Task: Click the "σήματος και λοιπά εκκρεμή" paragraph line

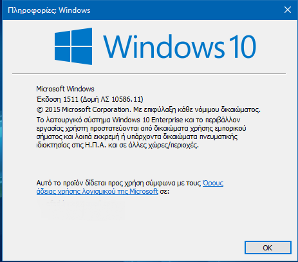Action: (x=137, y=137)
